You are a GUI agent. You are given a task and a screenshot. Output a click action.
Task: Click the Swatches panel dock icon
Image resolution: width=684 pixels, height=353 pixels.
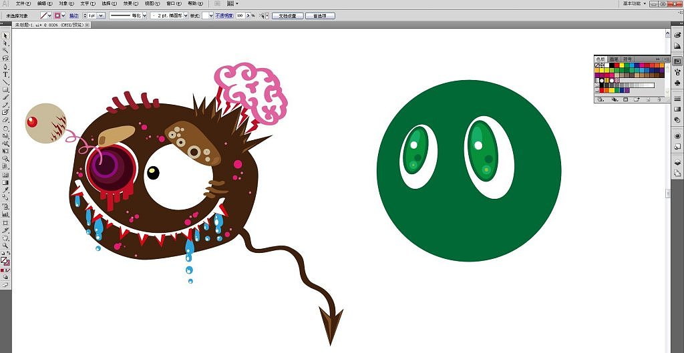coord(677,61)
